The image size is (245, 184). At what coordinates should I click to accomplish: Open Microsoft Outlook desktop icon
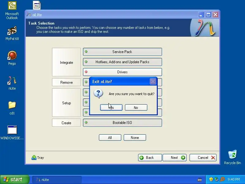click(12, 11)
